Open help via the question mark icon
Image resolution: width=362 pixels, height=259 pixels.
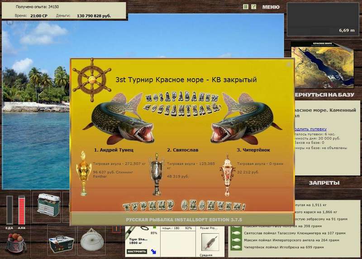tap(253, 7)
